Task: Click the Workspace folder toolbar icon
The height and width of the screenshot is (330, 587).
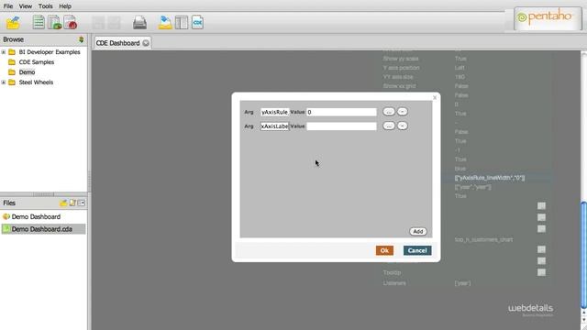Action: coord(165,22)
